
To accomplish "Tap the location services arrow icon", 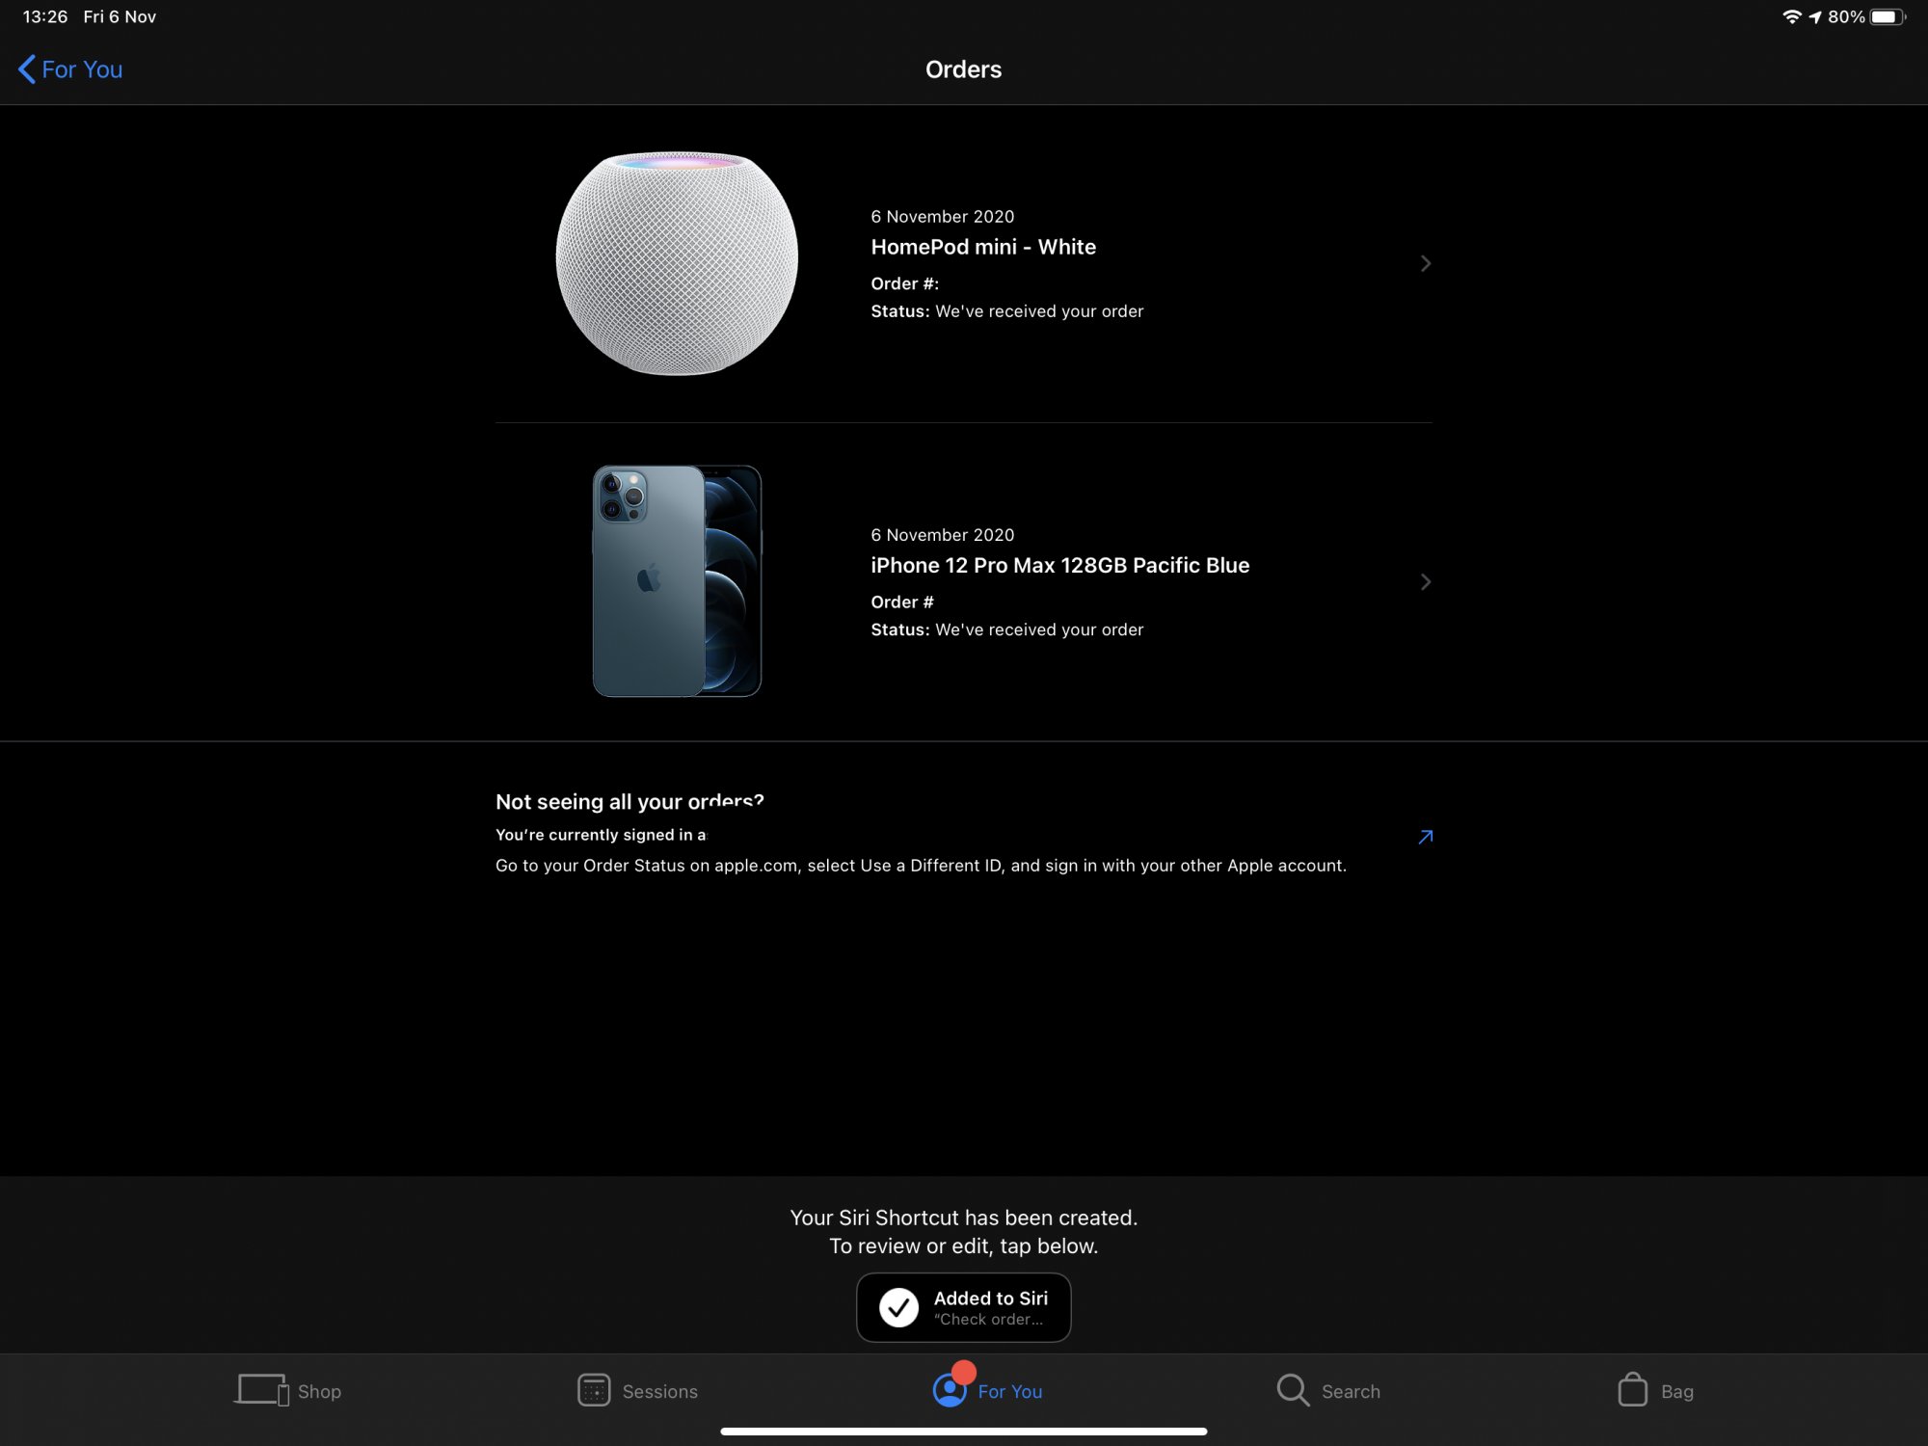I will [1815, 16].
